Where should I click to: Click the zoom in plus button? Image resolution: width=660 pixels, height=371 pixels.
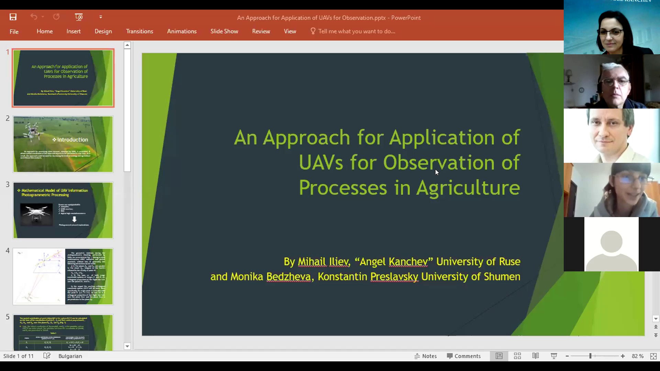(x=623, y=356)
